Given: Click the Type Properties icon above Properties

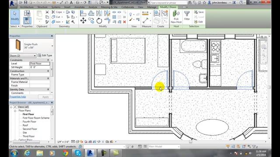Looking at the screenshot, I should click(27, 13).
